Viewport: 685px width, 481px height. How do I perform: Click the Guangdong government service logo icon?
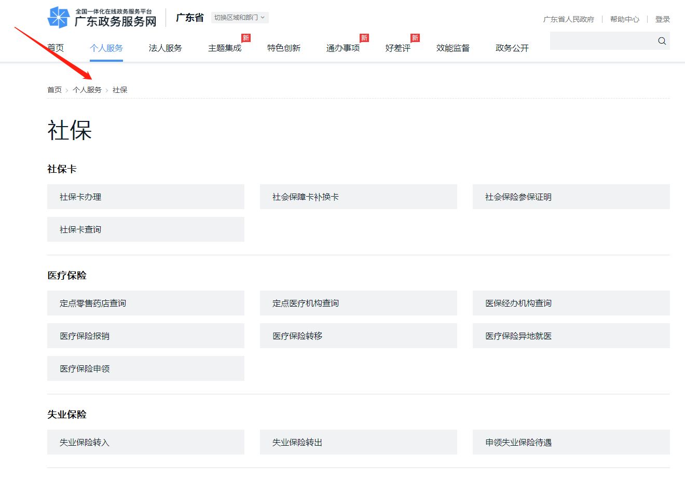tap(58, 17)
